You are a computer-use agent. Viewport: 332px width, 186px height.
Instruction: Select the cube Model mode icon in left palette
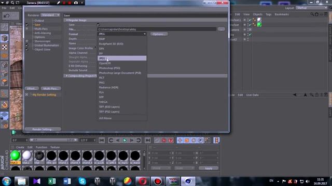[x=5, y=38]
